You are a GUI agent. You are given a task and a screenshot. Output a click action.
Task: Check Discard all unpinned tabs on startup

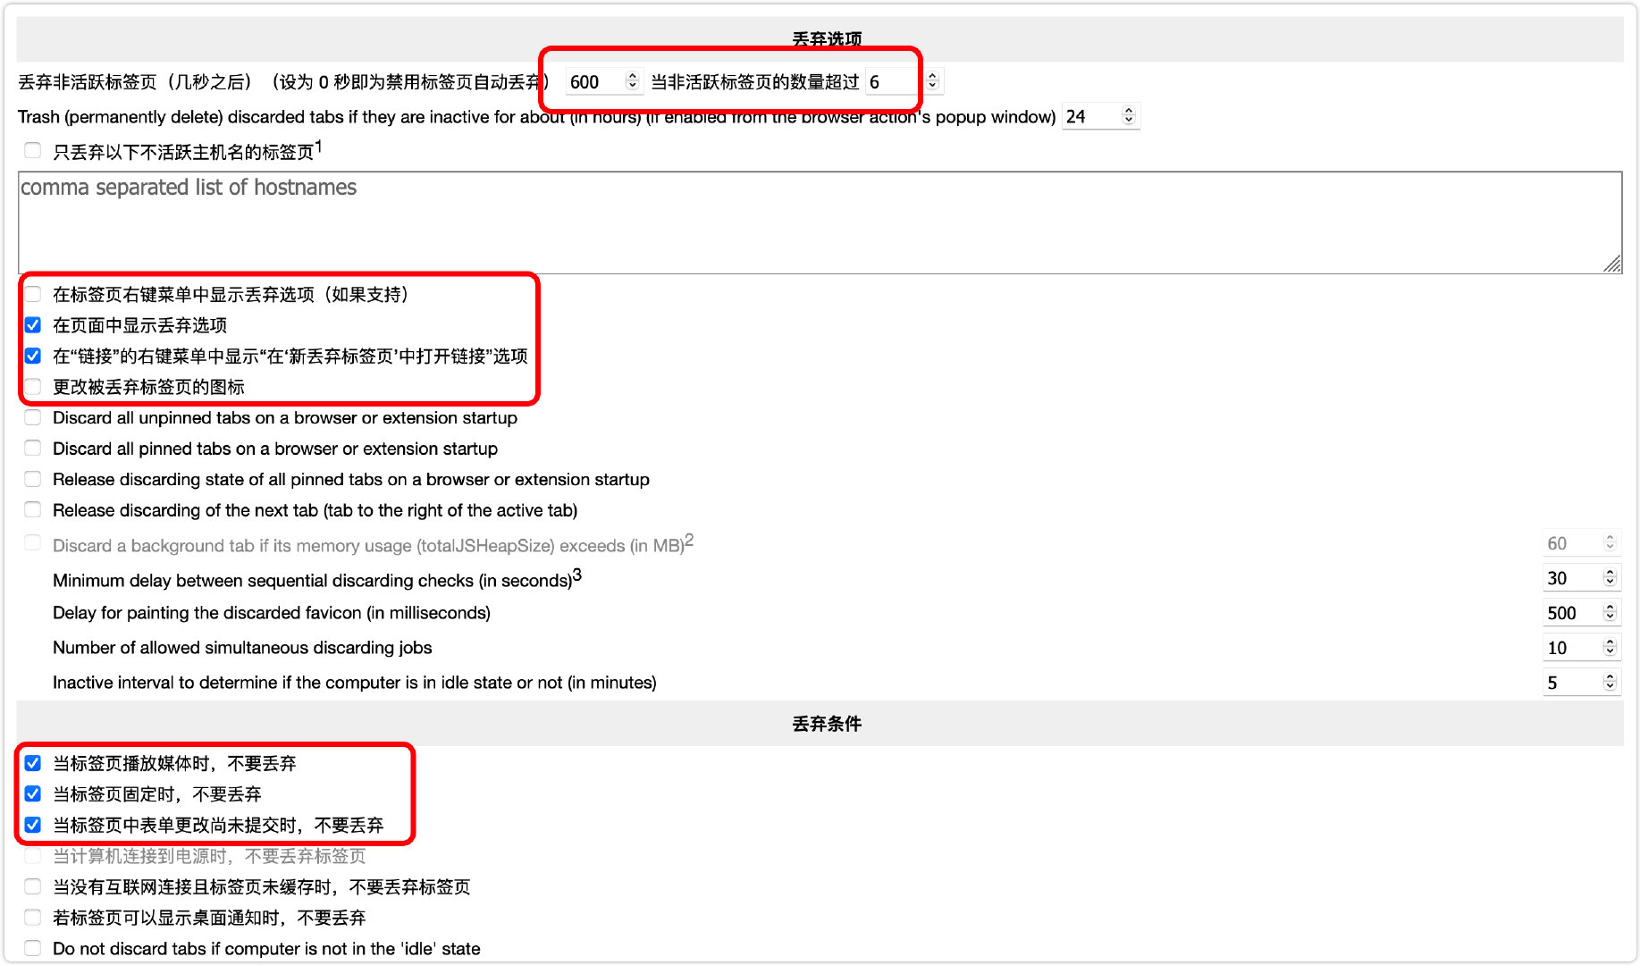click(x=33, y=417)
